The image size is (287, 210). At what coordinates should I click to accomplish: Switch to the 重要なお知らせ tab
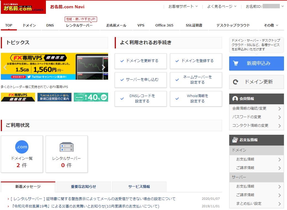83,187
